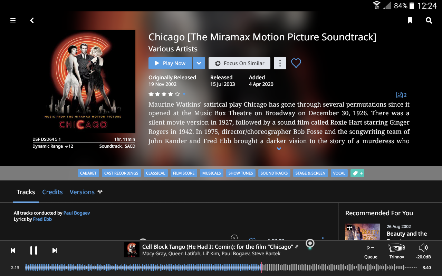Screen dimensions: 442x276
Task: Switch to the Tracks tab
Action: click(x=26, y=192)
